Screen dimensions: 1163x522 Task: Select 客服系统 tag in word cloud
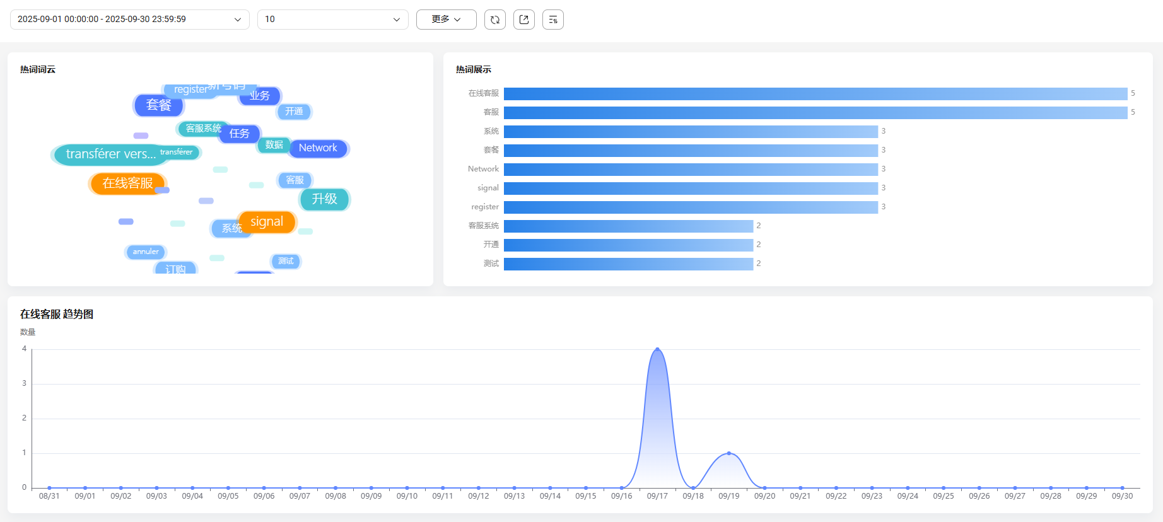(x=203, y=129)
